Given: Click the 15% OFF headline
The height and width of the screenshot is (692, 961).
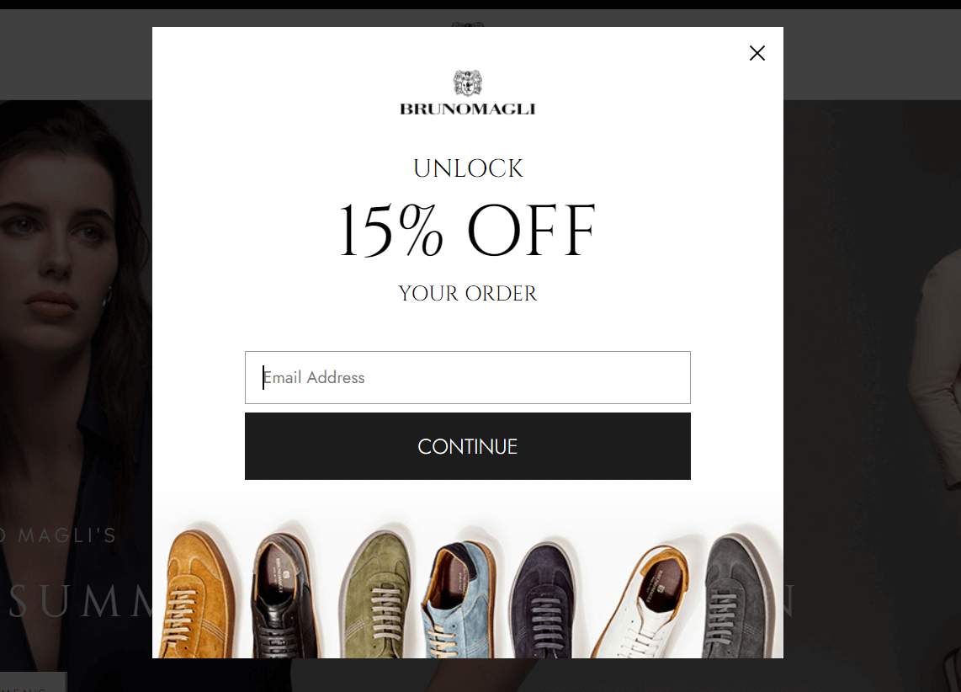Looking at the screenshot, I should pos(468,231).
